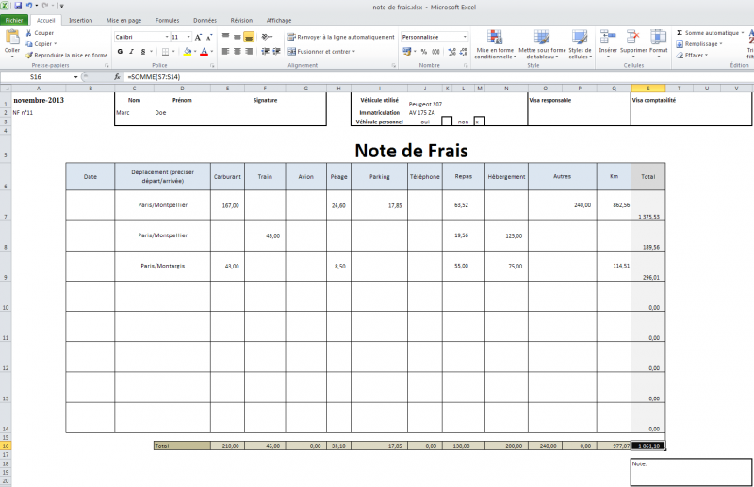Apply percent style

point(423,52)
